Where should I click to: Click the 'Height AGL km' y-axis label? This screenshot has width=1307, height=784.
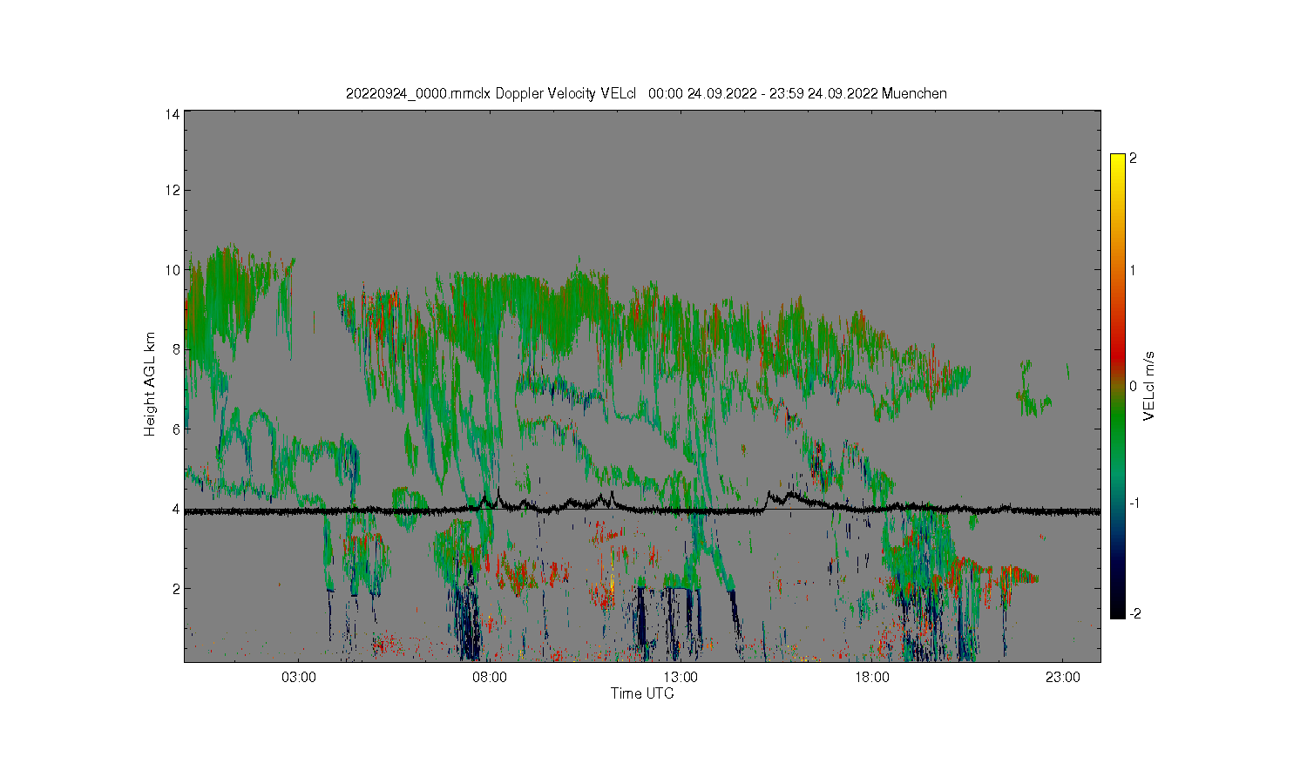tap(150, 384)
